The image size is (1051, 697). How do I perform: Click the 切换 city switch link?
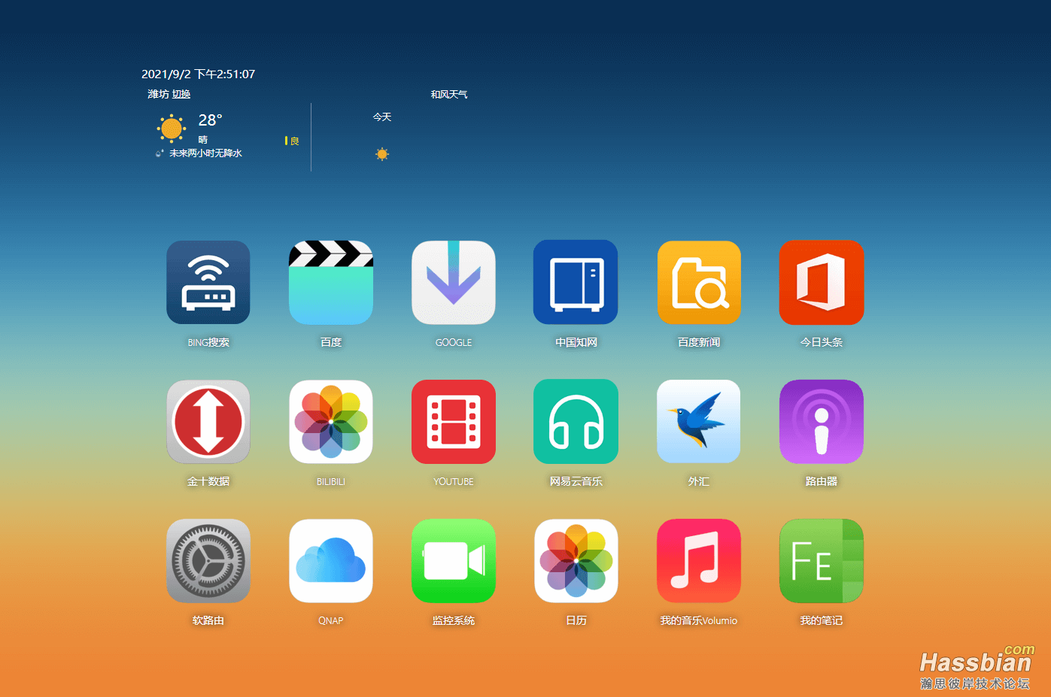[x=181, y=94]
